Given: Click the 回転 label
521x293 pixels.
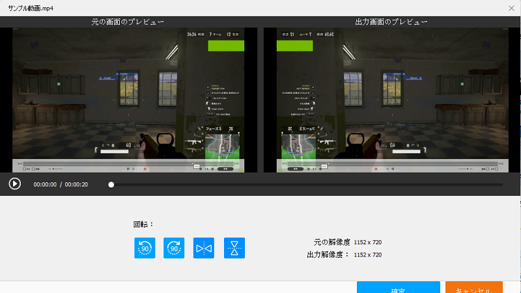Looking at the screenshot, I should (143, 224).
